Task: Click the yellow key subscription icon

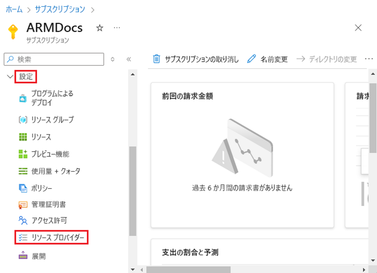Action: tap(13, 32)
